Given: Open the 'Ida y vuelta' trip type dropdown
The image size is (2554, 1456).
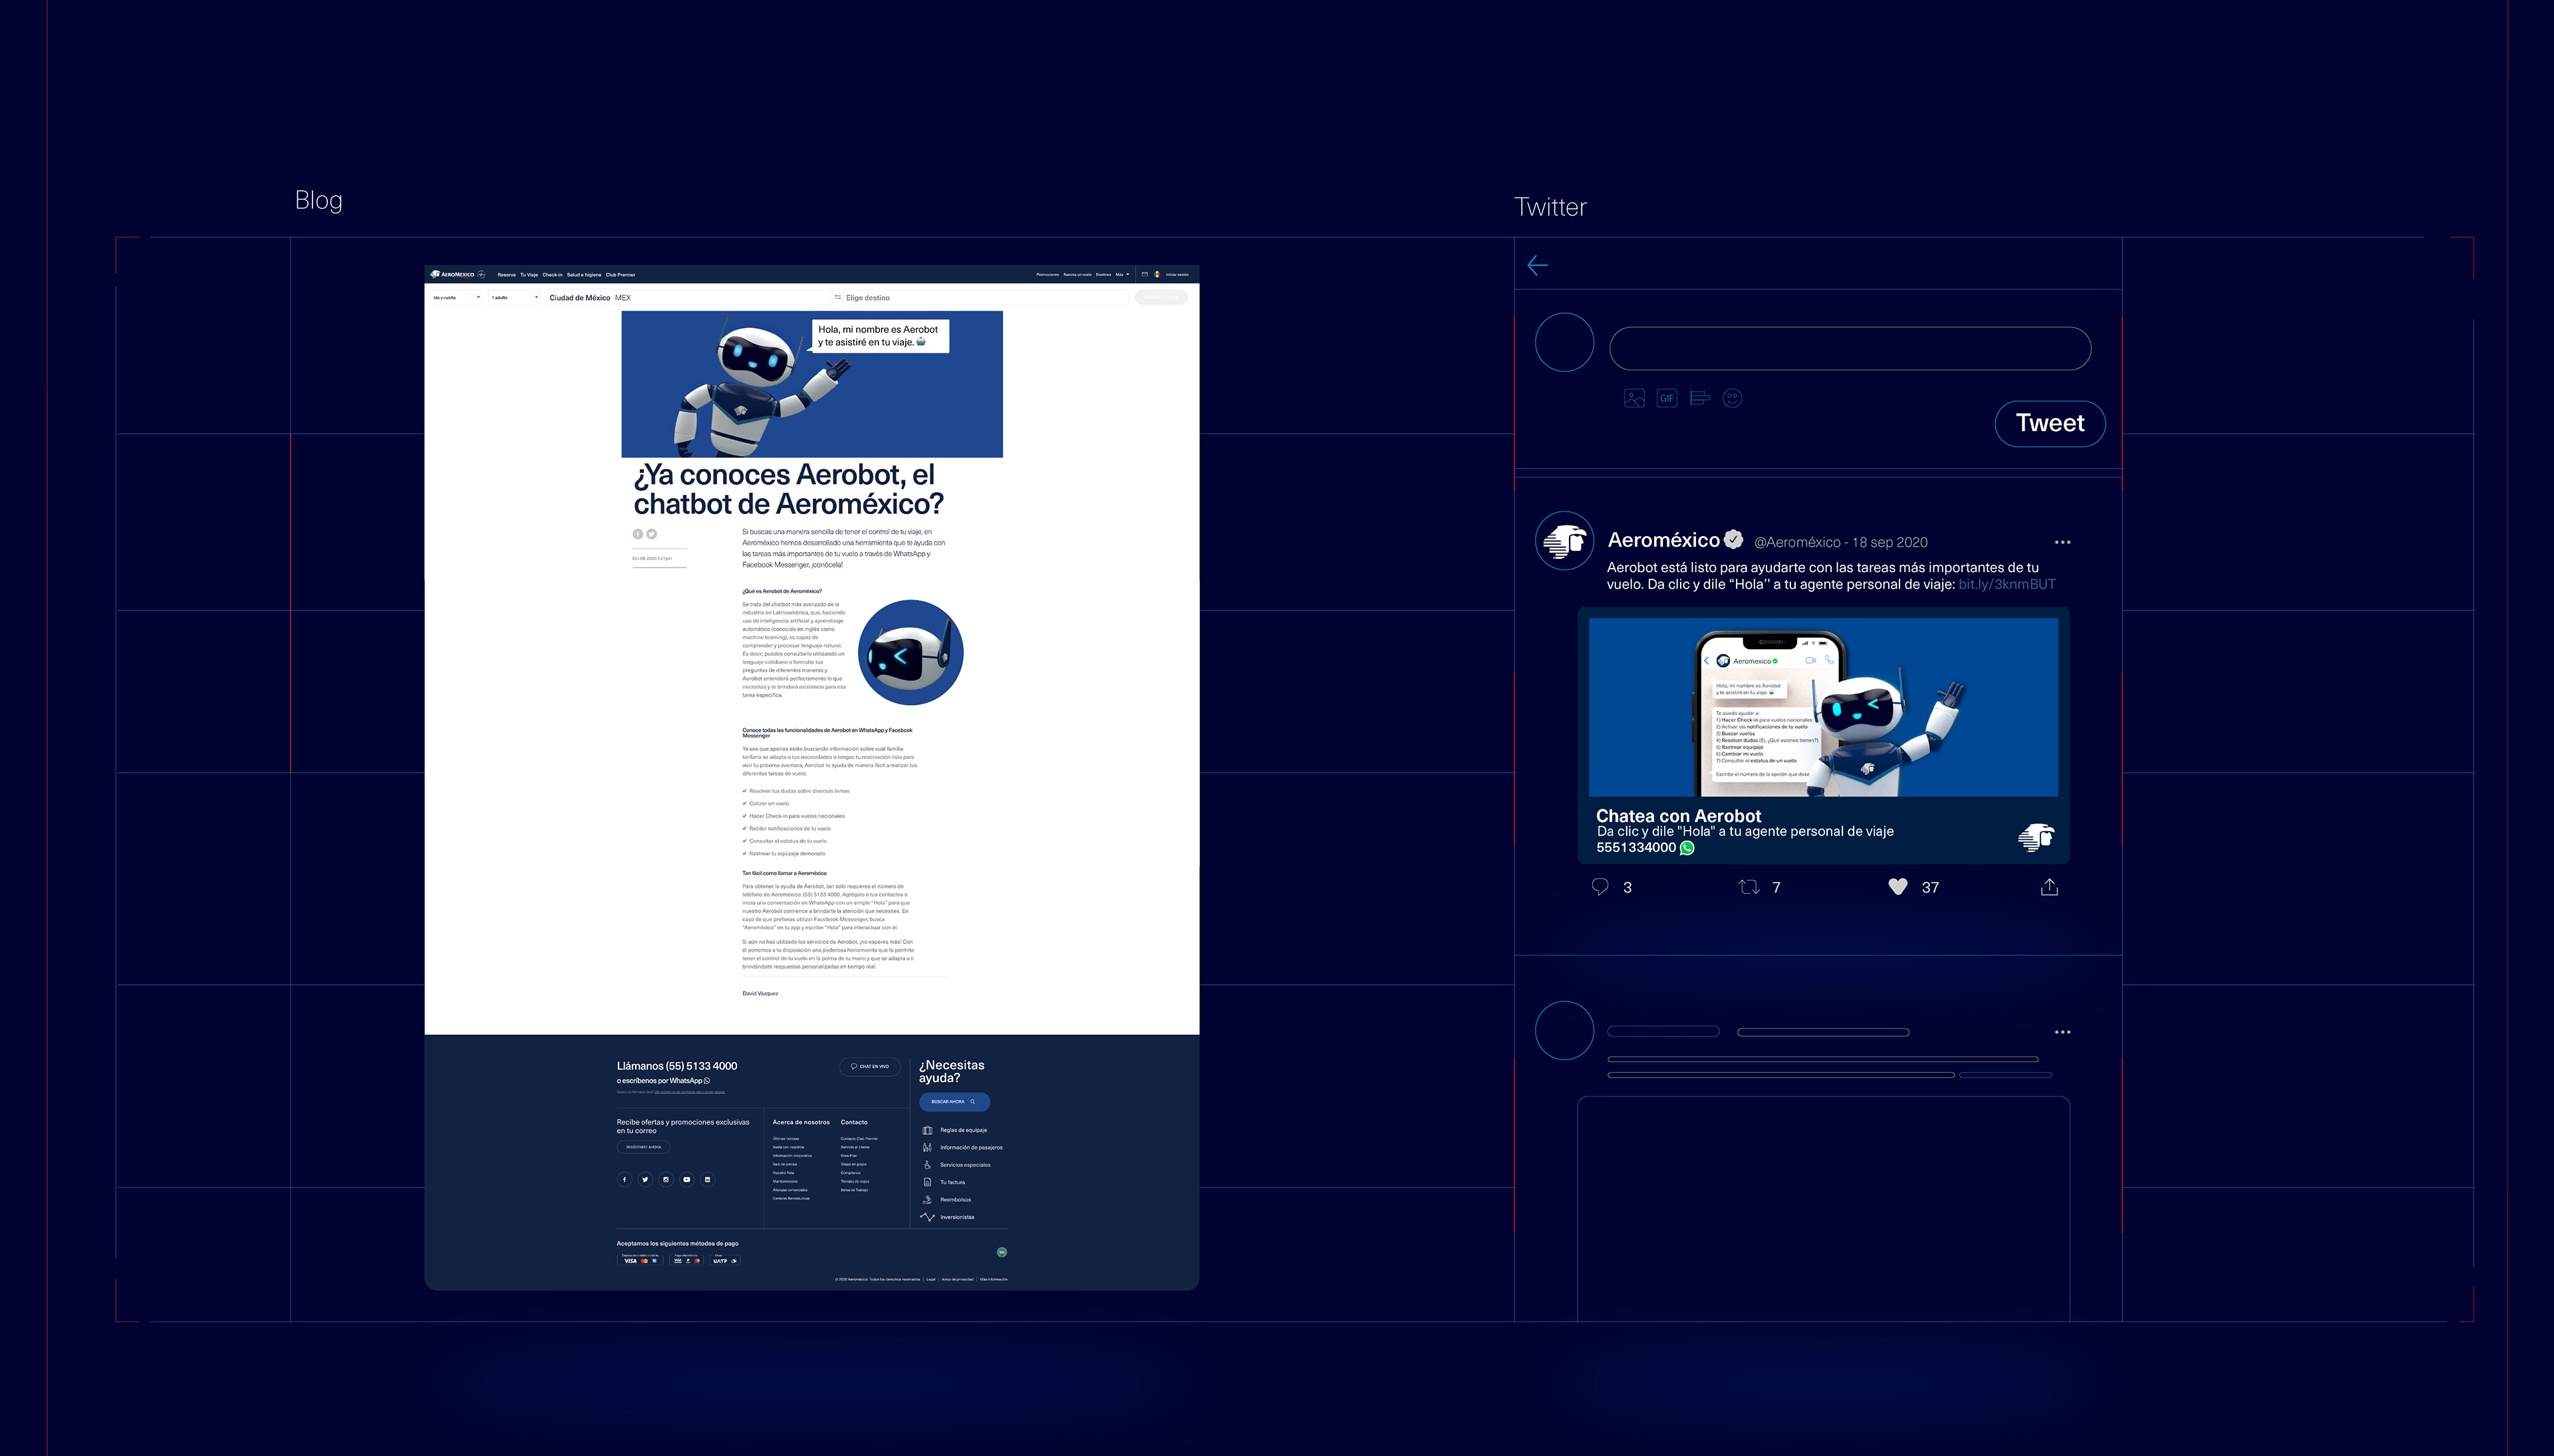Looking at the screenshot, I should pos(456,297).
